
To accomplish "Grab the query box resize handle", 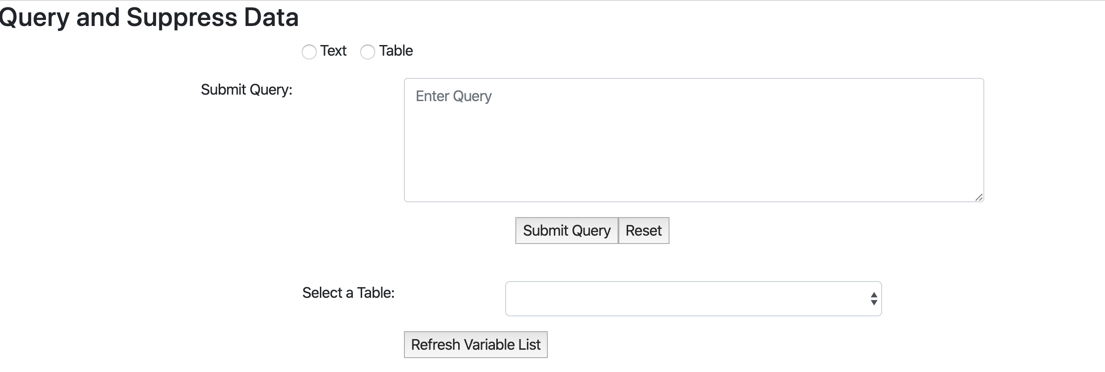I will pyautogui.click(x=979, y=197).
